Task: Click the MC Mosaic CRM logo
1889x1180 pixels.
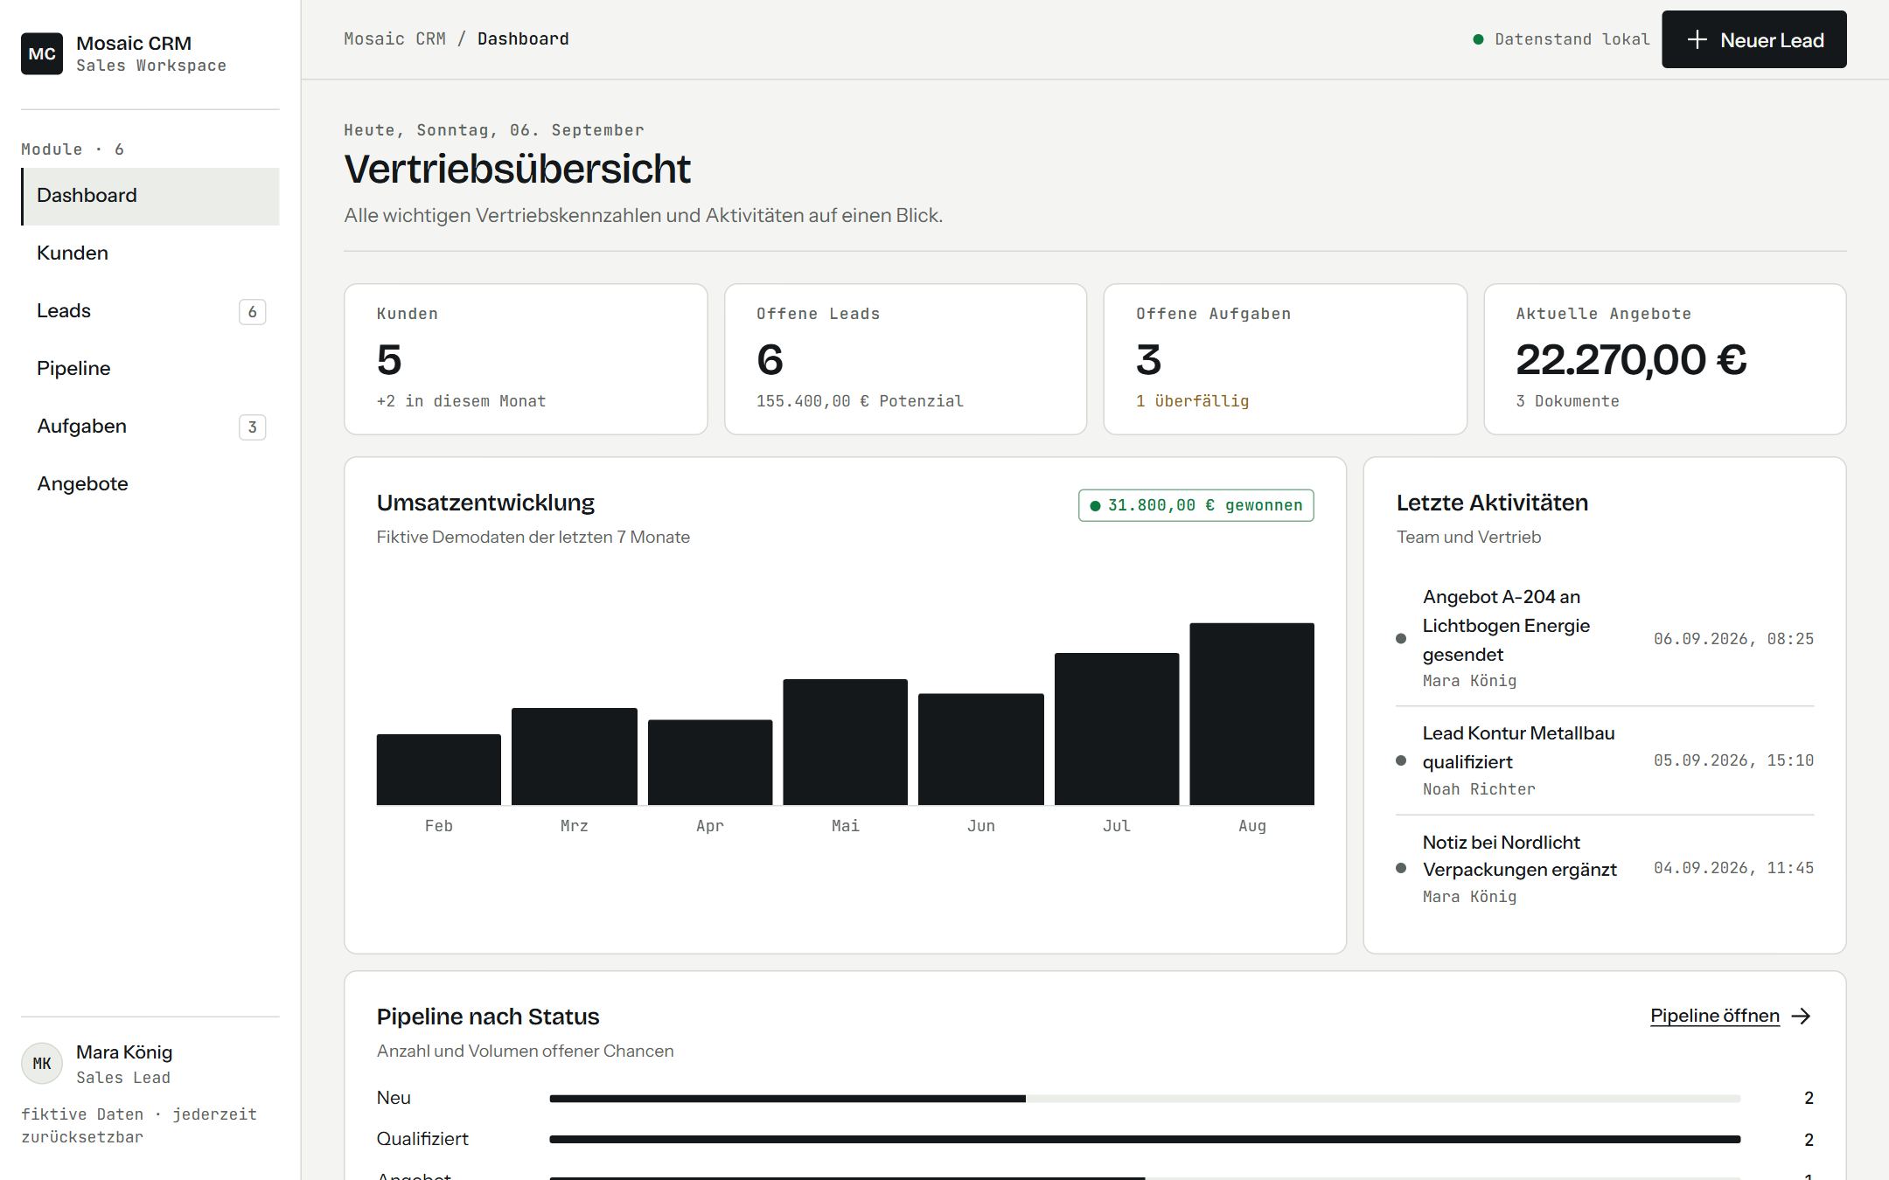Action: point(42,53)
